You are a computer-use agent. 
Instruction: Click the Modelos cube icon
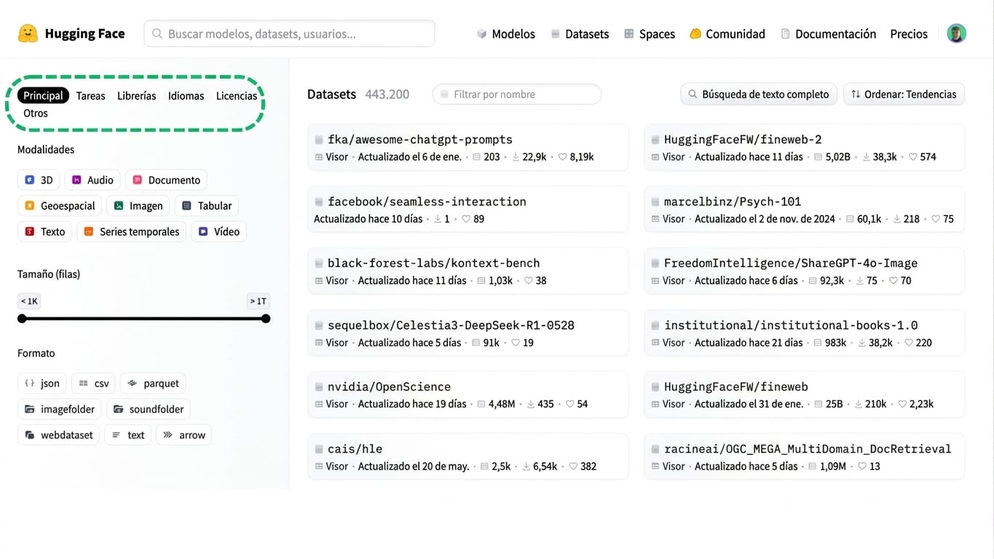tap(481, 34)
